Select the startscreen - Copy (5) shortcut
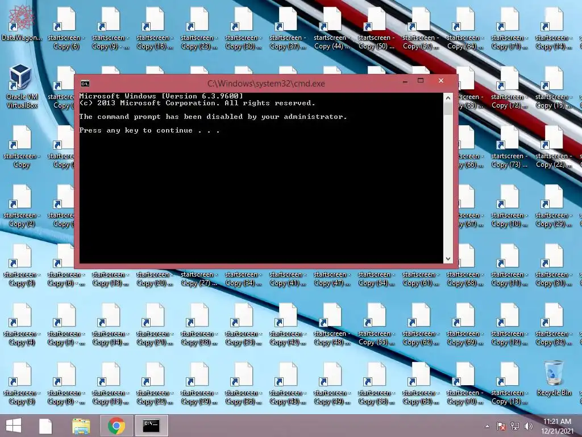Viewport: 582px width, 437px height. tap(22, 383)
